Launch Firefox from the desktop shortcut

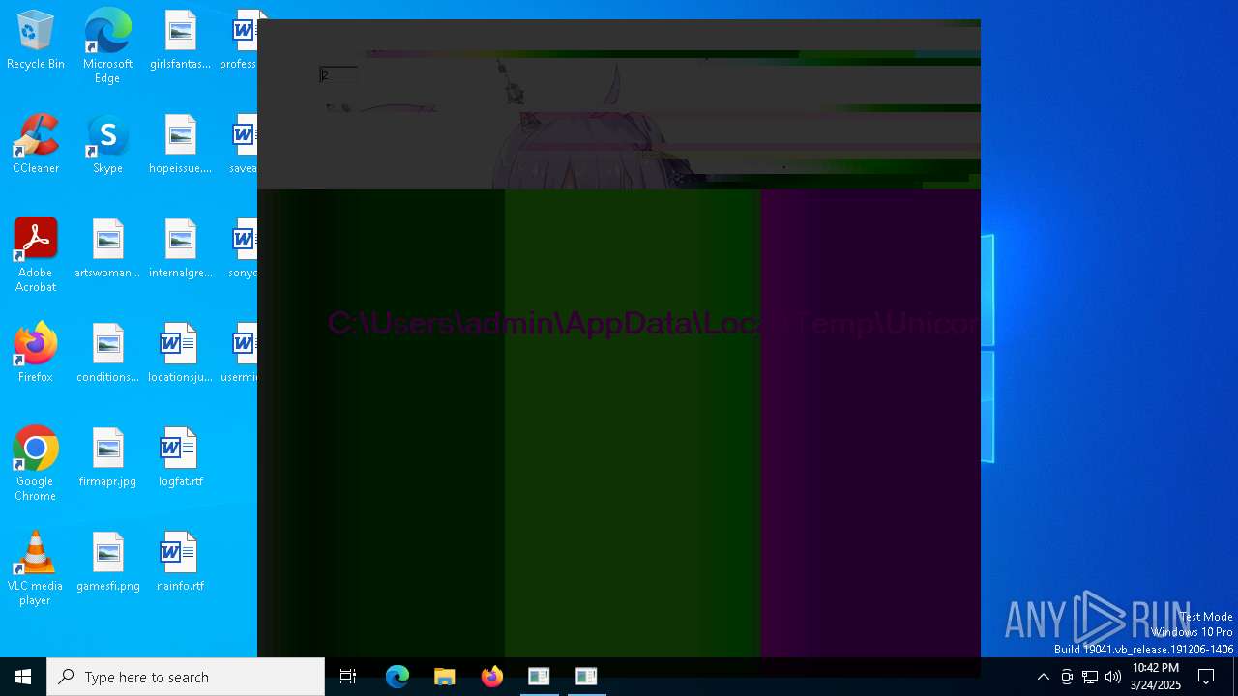36,354
